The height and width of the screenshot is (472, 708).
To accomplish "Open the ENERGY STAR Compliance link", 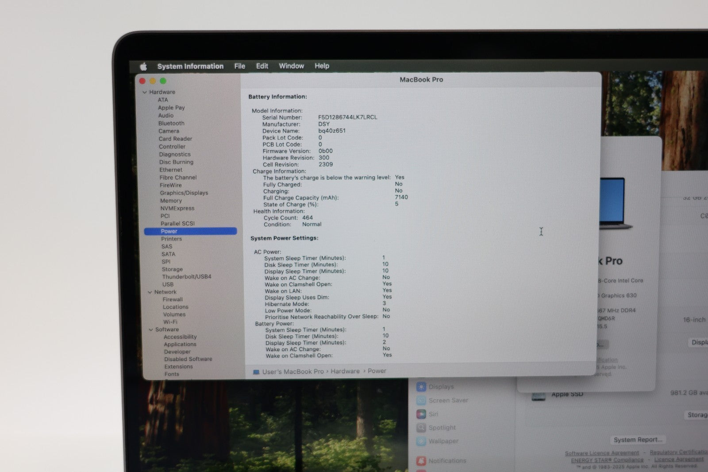I will click(607, 460).
